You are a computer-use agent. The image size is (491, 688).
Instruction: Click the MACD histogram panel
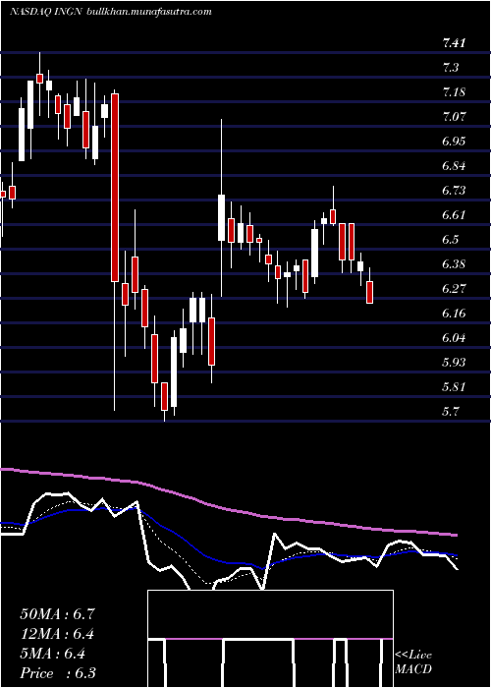tap(270, 639)
